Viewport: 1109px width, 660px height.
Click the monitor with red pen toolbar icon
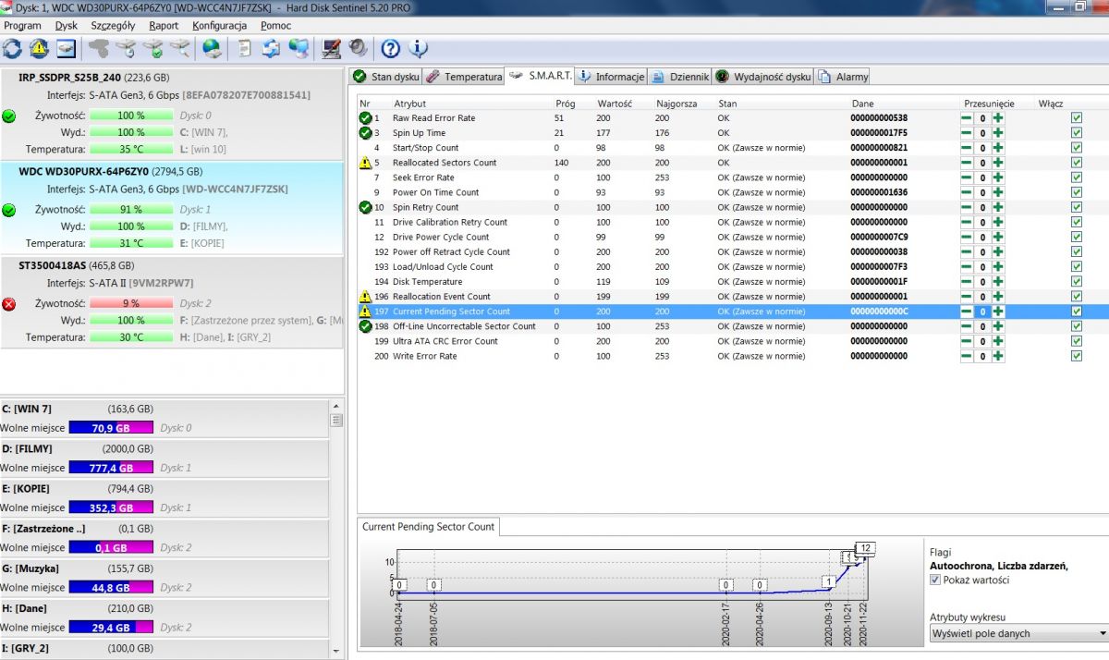331,48
